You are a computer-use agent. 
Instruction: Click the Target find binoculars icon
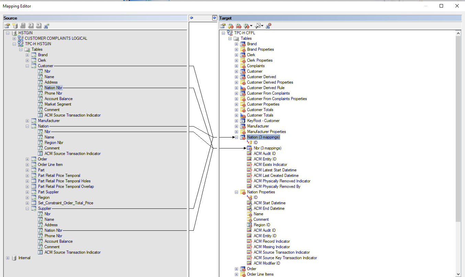(269, 25)
